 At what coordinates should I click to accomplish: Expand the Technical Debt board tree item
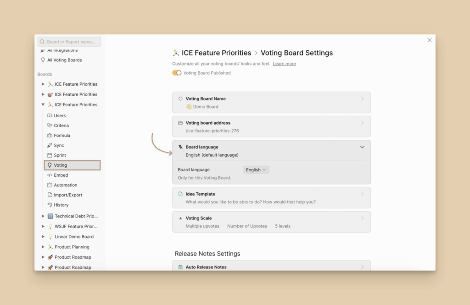tap(43, 216)
